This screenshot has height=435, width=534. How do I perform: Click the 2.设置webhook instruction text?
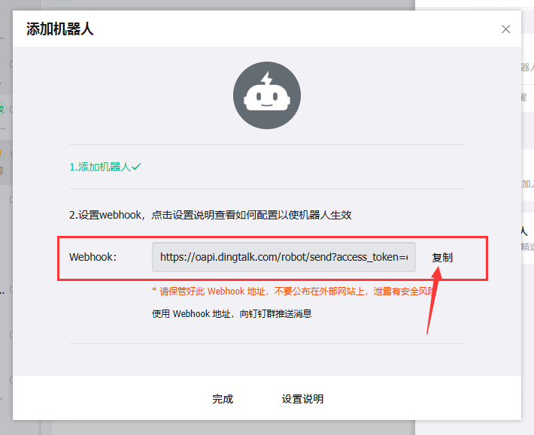pos(211,215)
